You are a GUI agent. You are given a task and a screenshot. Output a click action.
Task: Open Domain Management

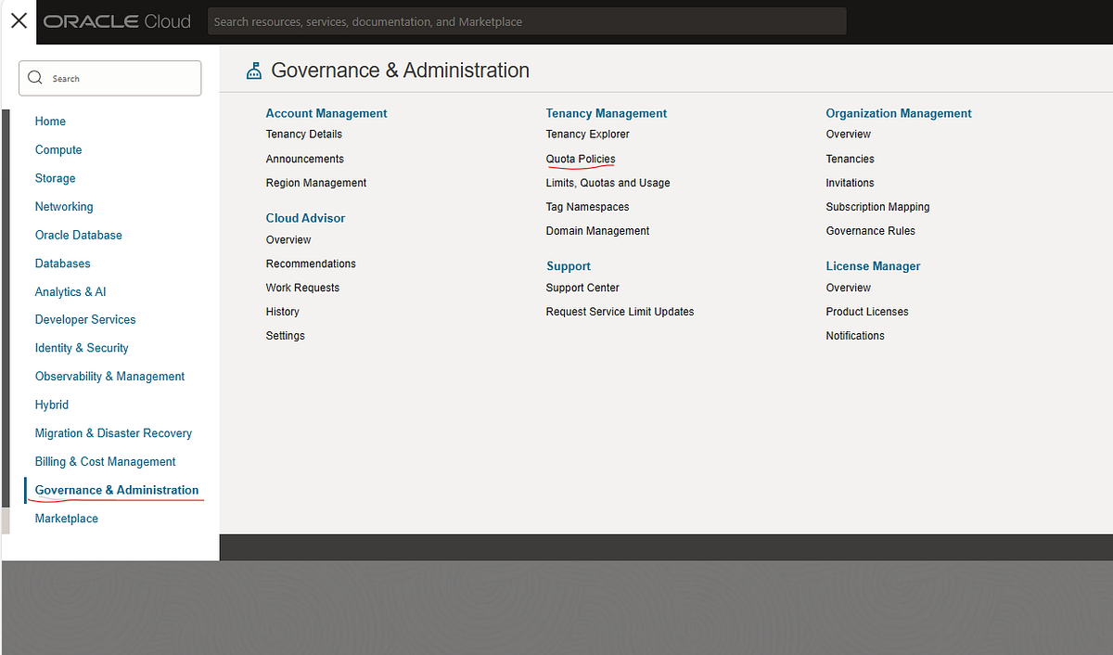597,230
